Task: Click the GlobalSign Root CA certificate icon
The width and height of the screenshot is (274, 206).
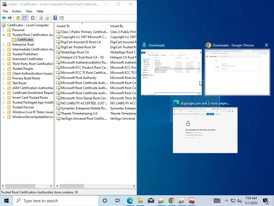Action: pyautogui.click(x=58, y=52)
